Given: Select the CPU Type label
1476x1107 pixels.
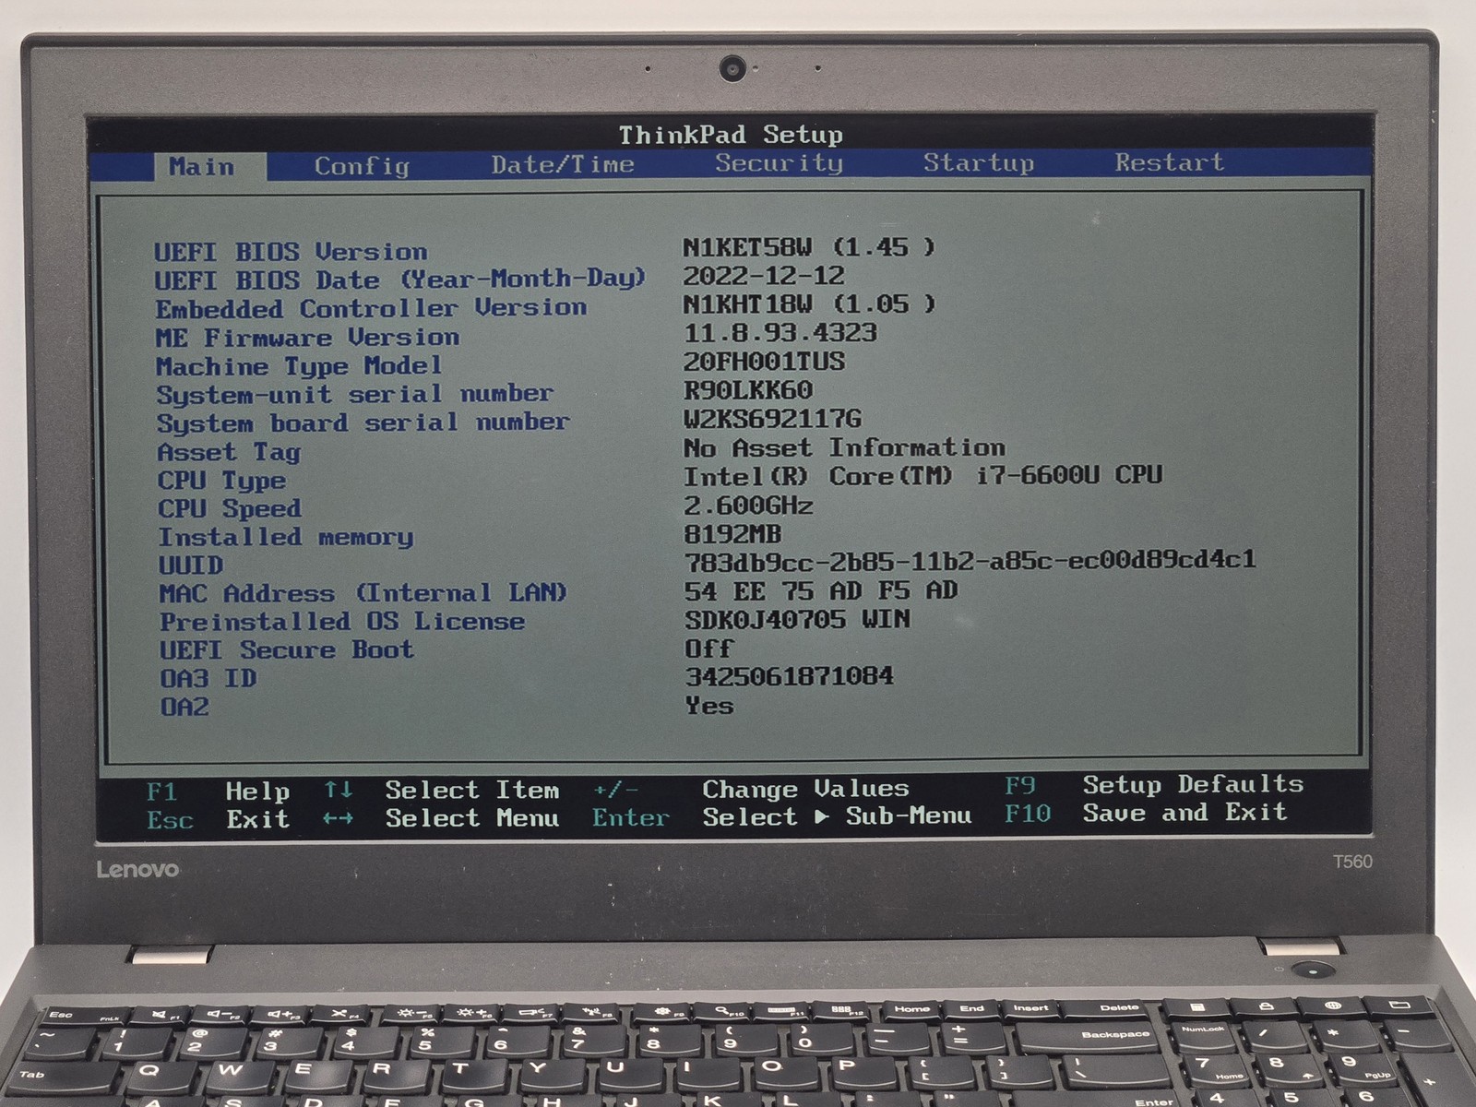Looking at the screenshot, I should click(221, 481).
